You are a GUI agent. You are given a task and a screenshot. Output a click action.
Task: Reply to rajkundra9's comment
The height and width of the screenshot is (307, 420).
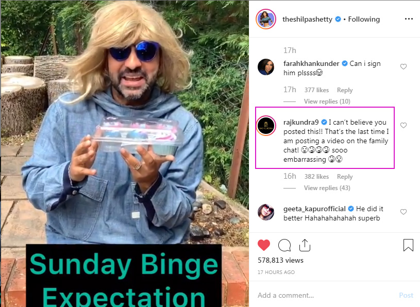pos(345,177)
